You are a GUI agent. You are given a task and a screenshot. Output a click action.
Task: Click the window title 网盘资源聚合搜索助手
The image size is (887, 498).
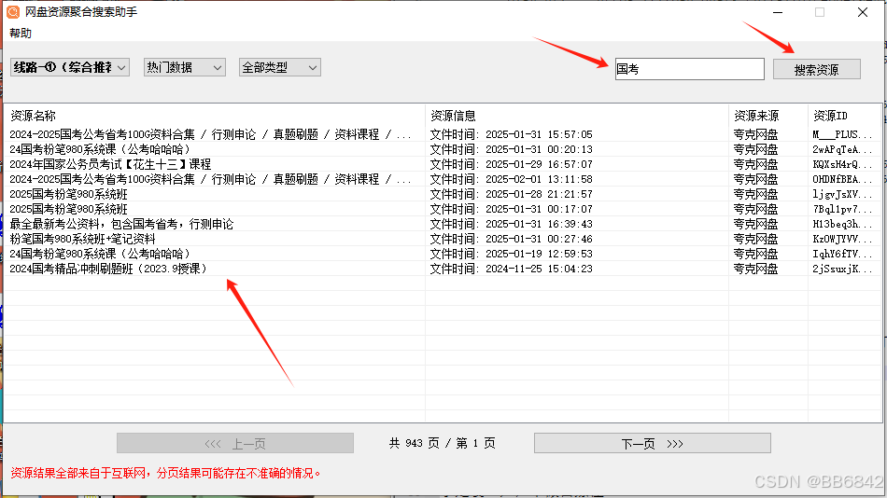[81, 12]
